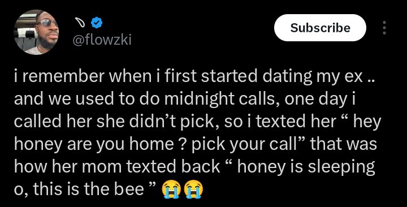Click the second crying face emoji
The height and width of the screenshot is (207, 407).
pos(193,189)
